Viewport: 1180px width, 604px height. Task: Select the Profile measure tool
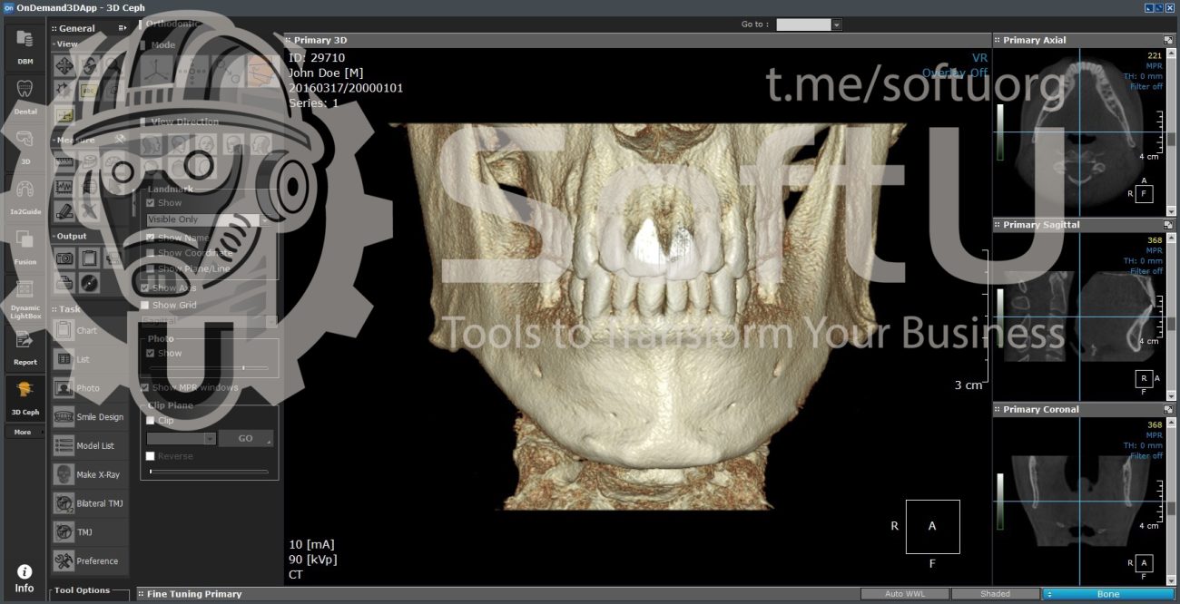64,186
